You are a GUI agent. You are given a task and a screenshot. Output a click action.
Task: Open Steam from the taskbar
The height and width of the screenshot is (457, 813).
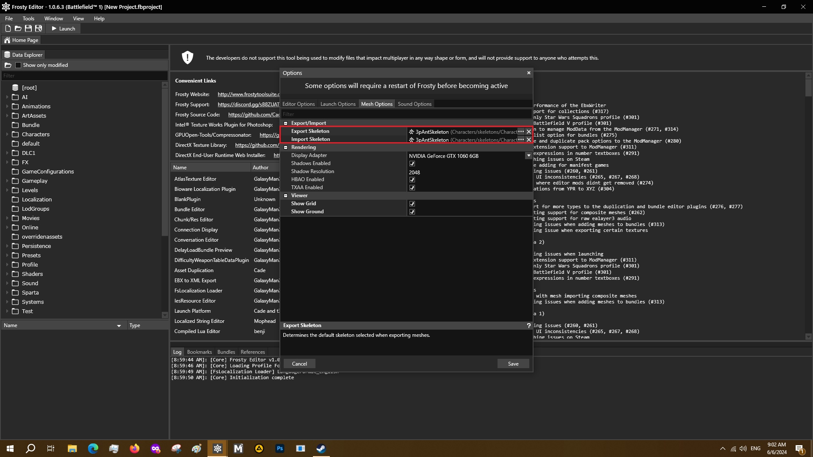[321, 449]
